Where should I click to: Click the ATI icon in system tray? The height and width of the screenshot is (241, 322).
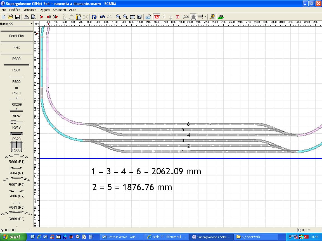(306, 237)
